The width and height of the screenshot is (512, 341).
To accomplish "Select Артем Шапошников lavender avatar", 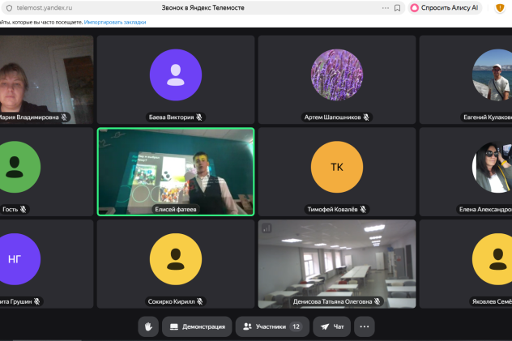I will point(337,75).
